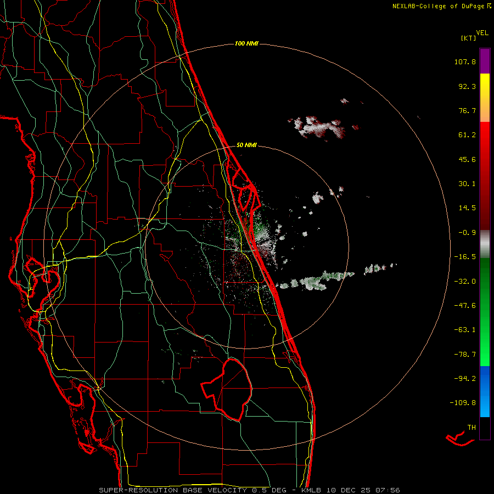Click the -109.8 legend value
The image size is (494, 494).
(x=463, y=403)
